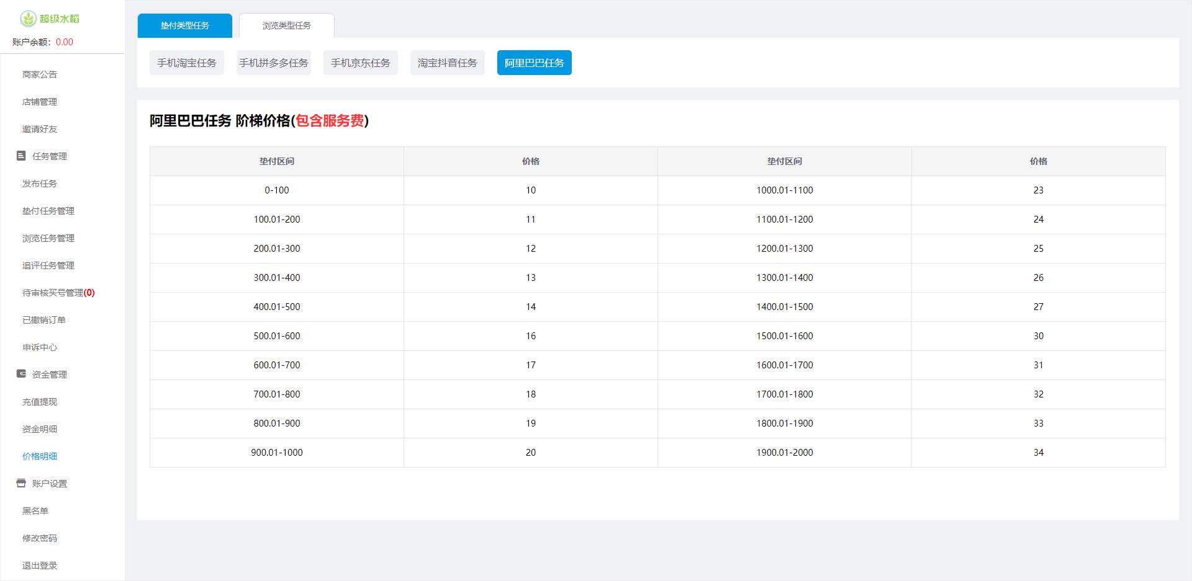Image resolution: width=1192 pixels, height=581 pixels.
Task: Open 邀请好友 page
Action: 40,129
